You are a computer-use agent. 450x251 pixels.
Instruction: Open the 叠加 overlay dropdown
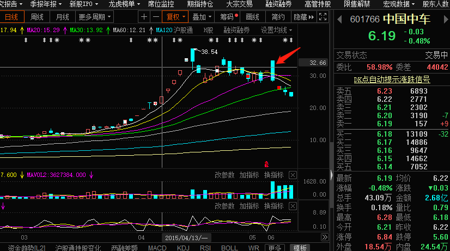click(202, 17)
